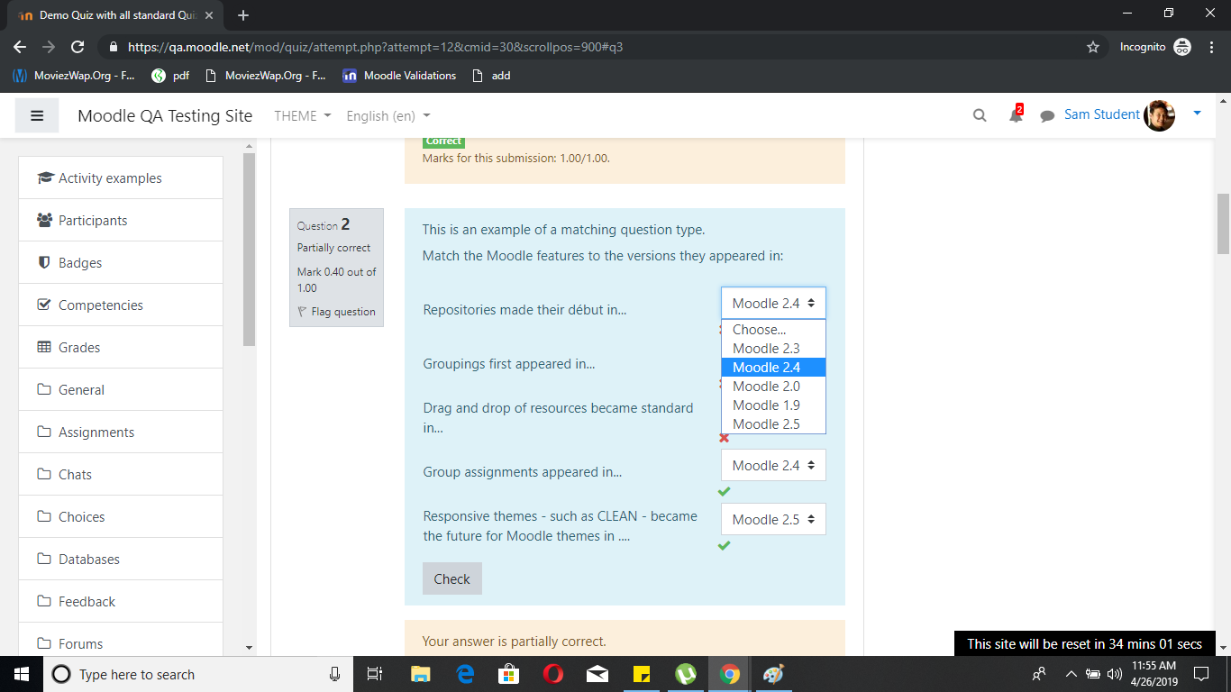Open a new browser tab

[243, 15]
